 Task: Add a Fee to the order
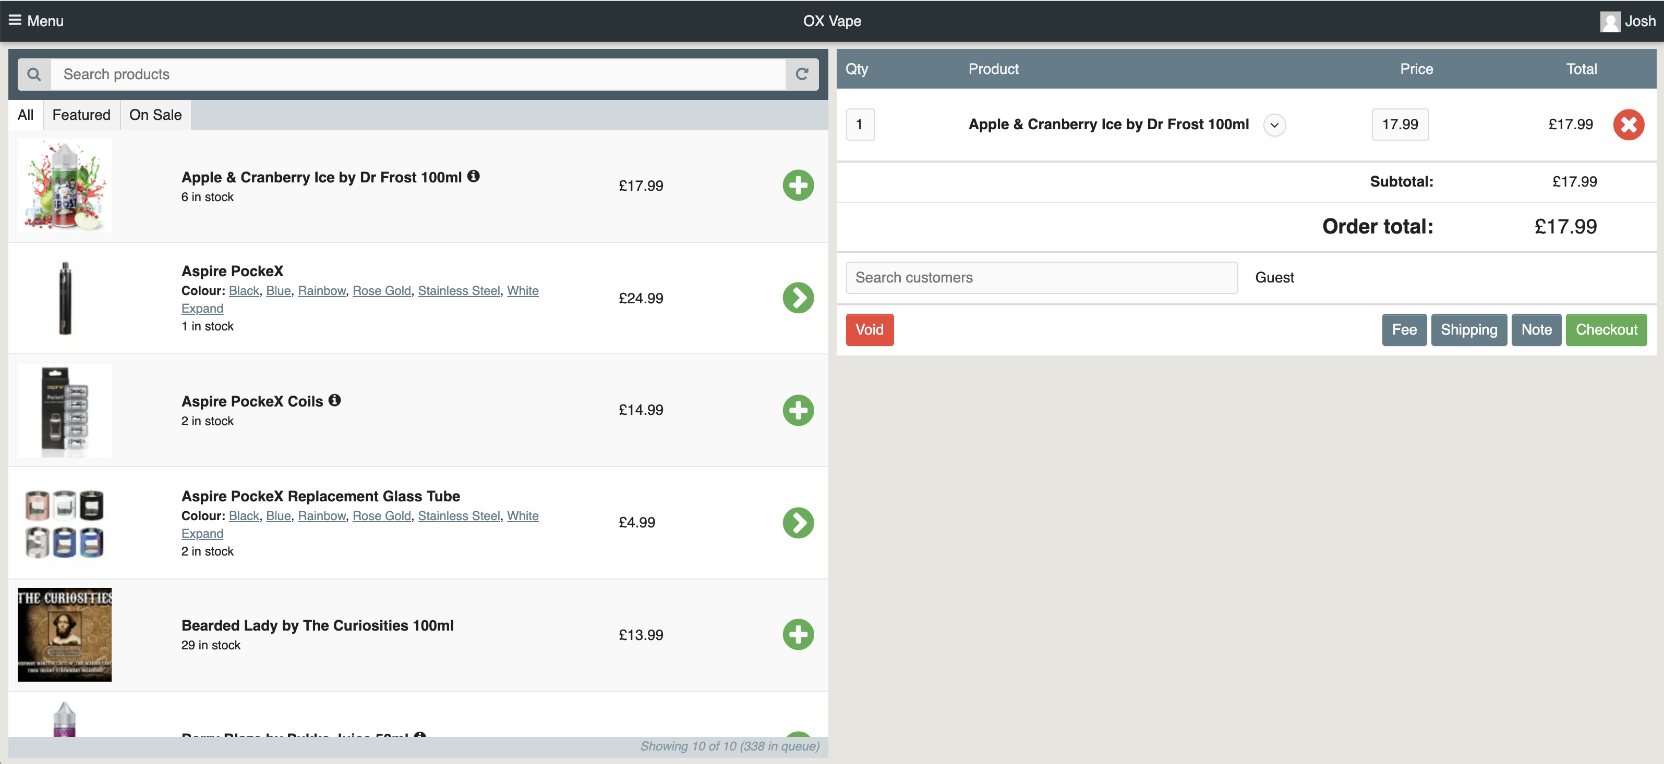tap(1404, 330)
